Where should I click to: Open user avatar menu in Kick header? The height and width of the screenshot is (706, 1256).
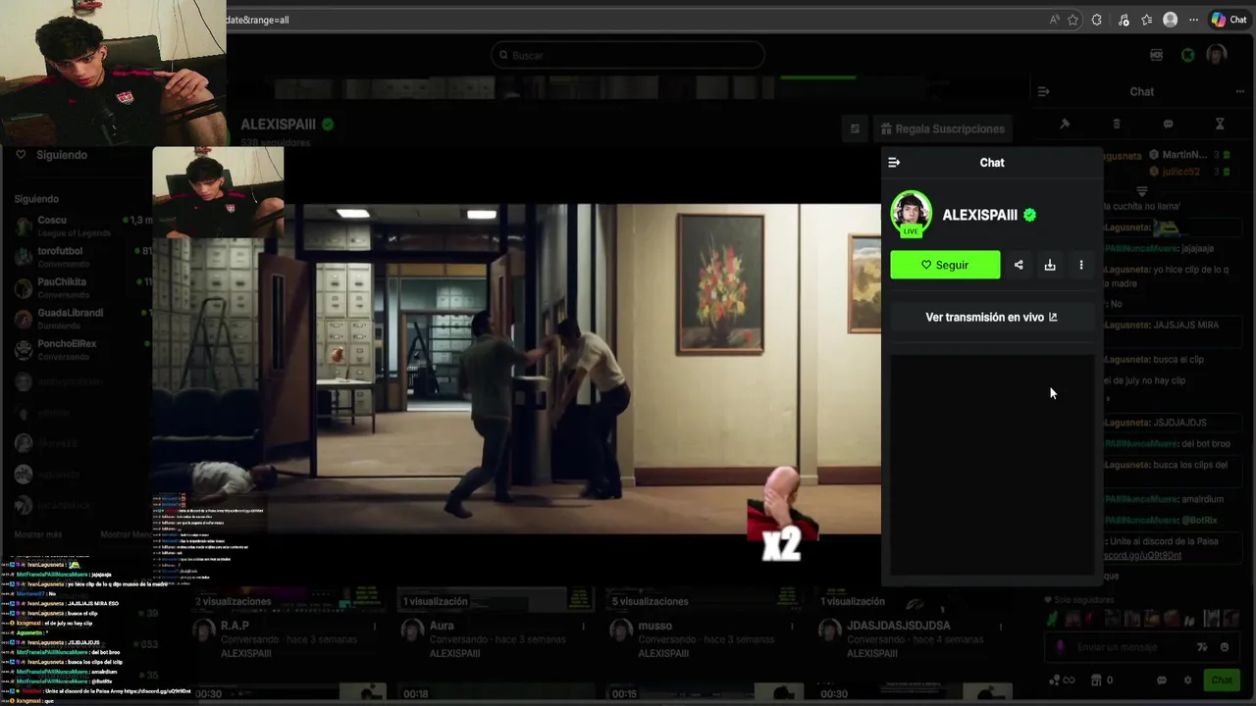coord(1217,55)
